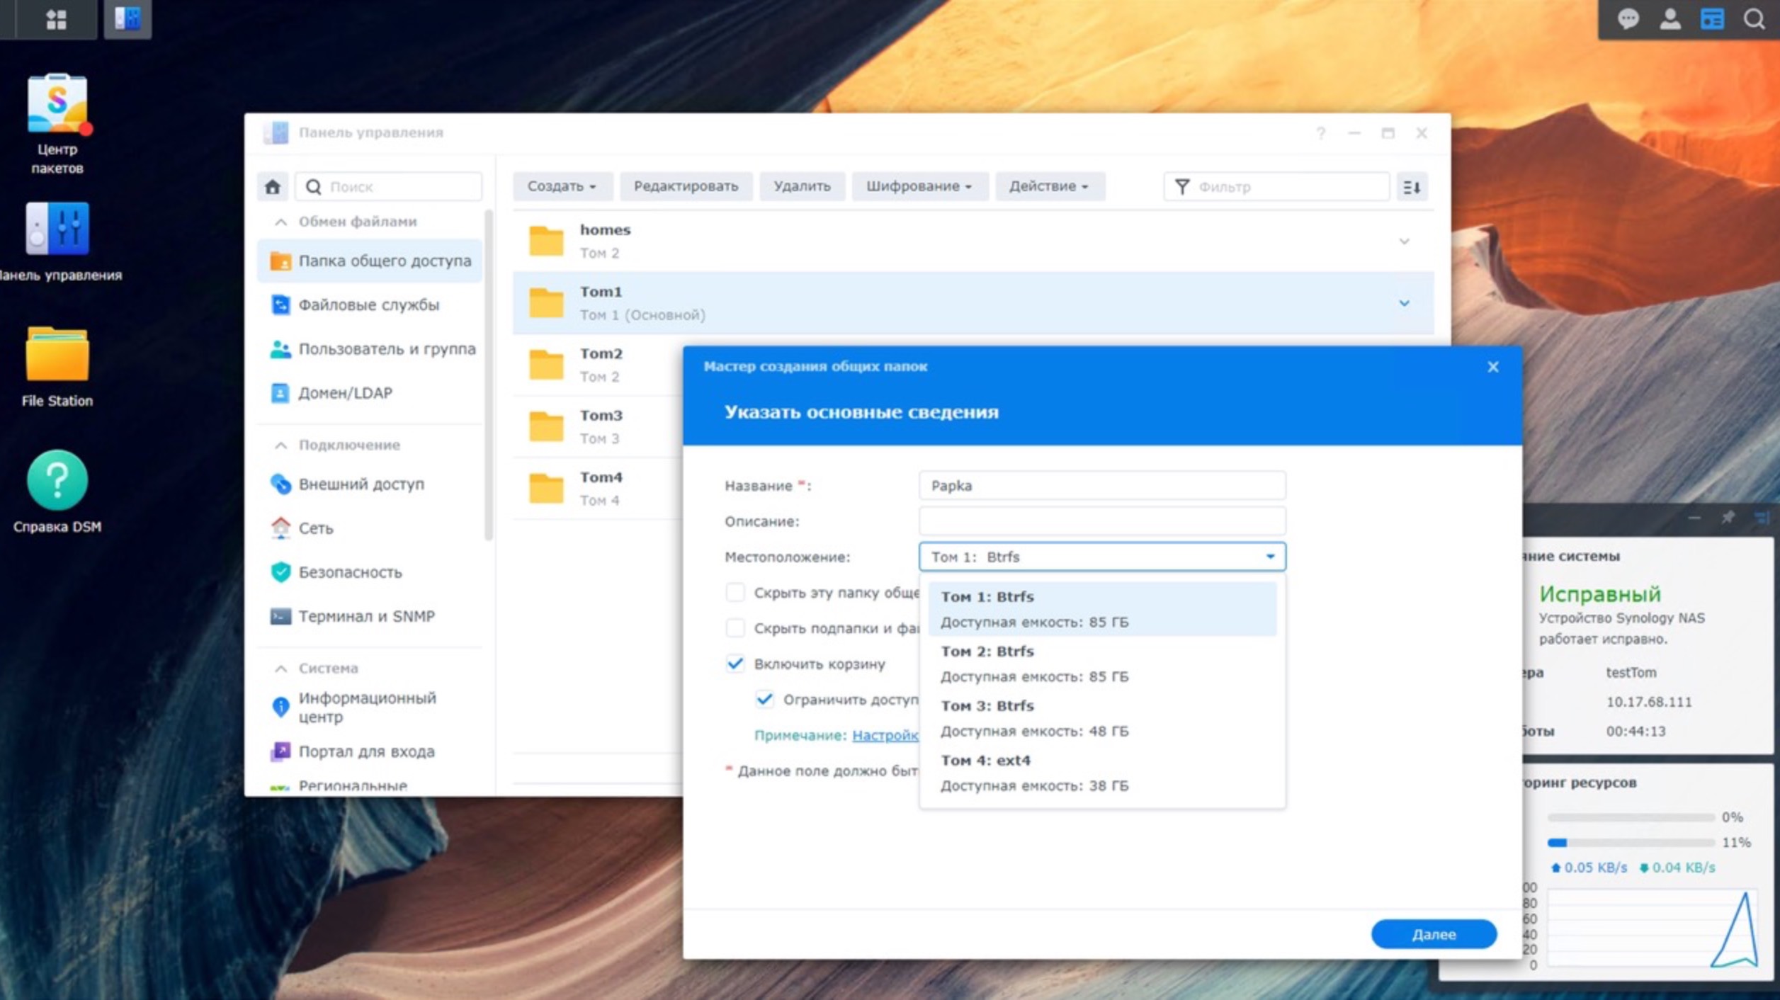Click the Далее button in the wizard
The width and height of the screenshot is (1780, 1000).
1433,933
